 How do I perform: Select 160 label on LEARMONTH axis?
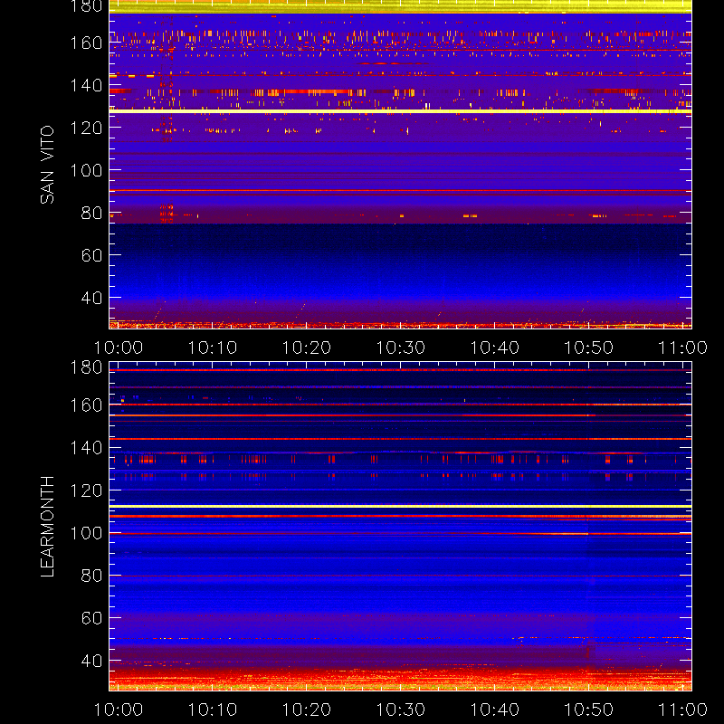coord(86,405)
